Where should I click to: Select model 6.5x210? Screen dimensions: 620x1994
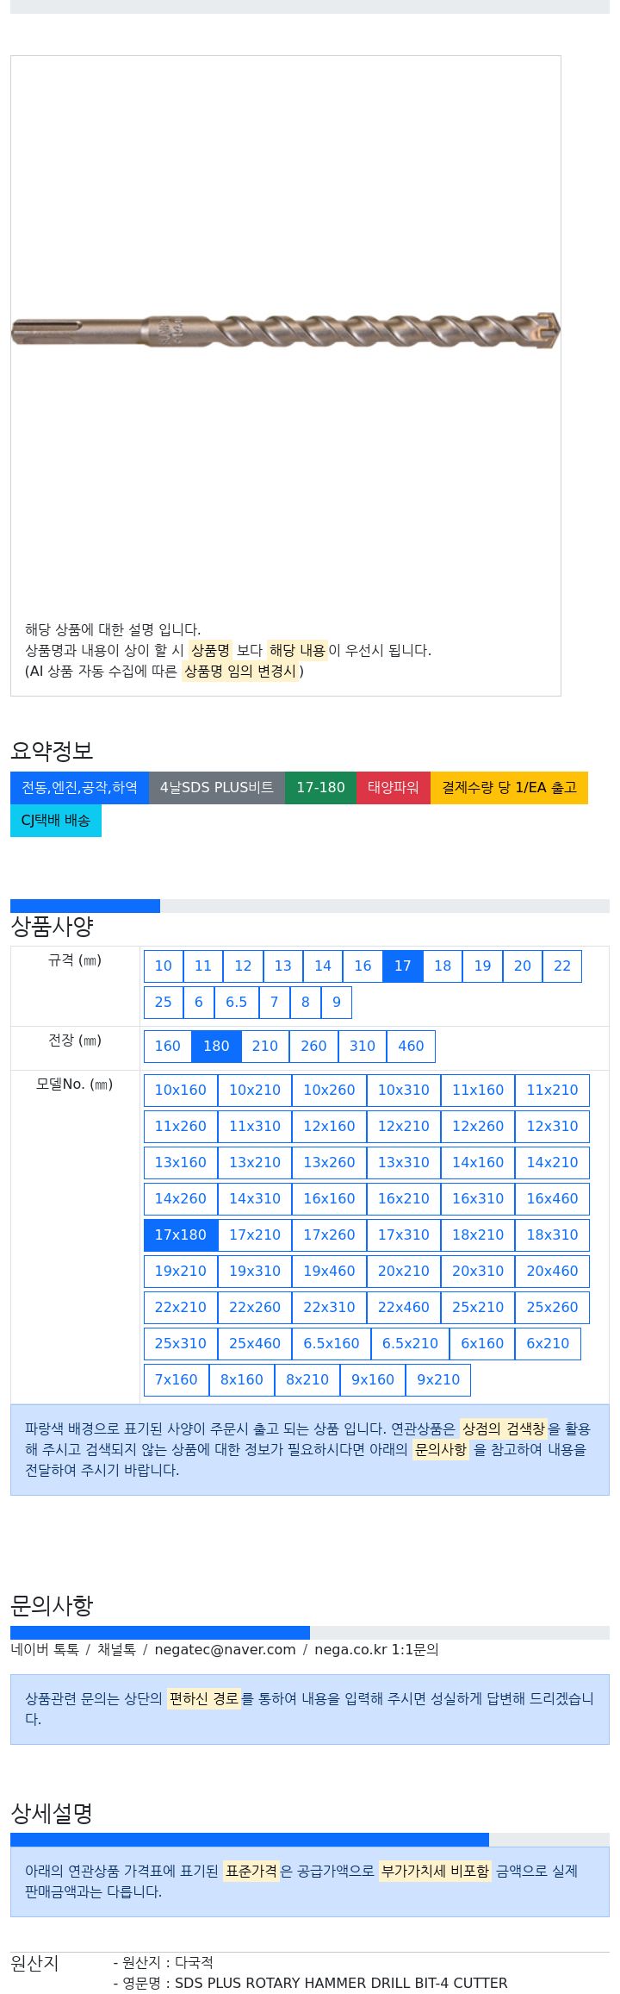(x=411, y=1344)
